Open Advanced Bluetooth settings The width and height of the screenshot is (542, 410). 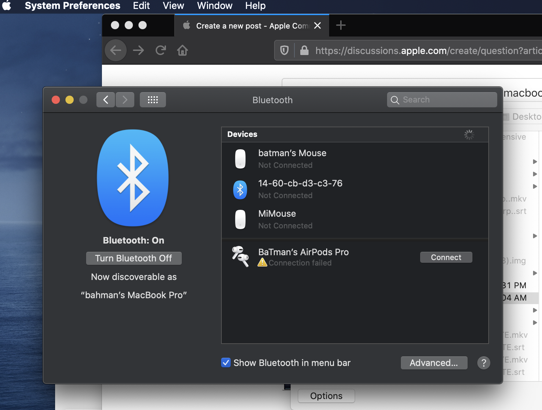click(434, 363)
